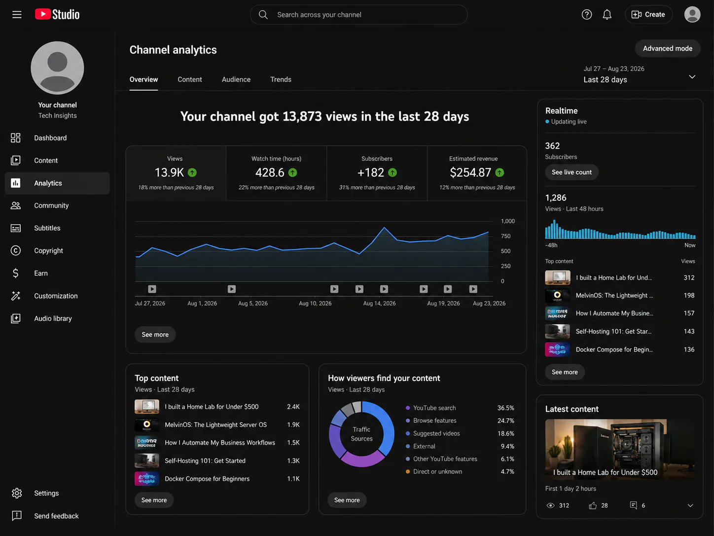Click the latest content views eye icon
The image size is (714, 536).
[x=551, y=505]
